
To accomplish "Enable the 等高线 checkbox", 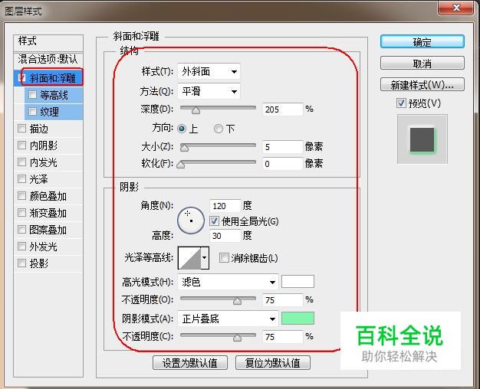I will (x=32, y=94).
